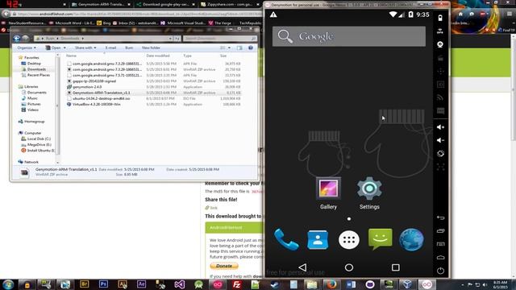Select Recent Places in Explorer sidebar
Screen dimensions: 516x290
point(39,75)
